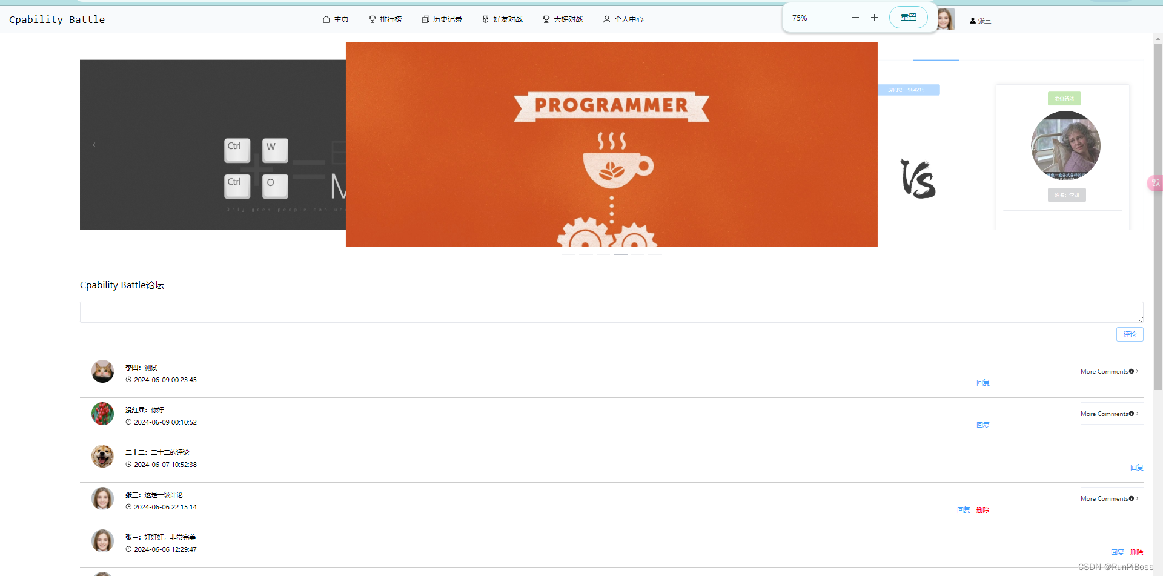
Task: Click the orange PROGRAMMER carousel slide
Action: pyautogui.click(x=611, y=145)
